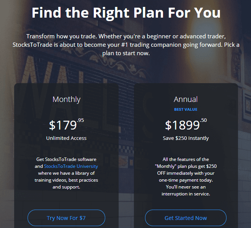
Task: Open the StocksToTrade University link
Action: [71, 166]
